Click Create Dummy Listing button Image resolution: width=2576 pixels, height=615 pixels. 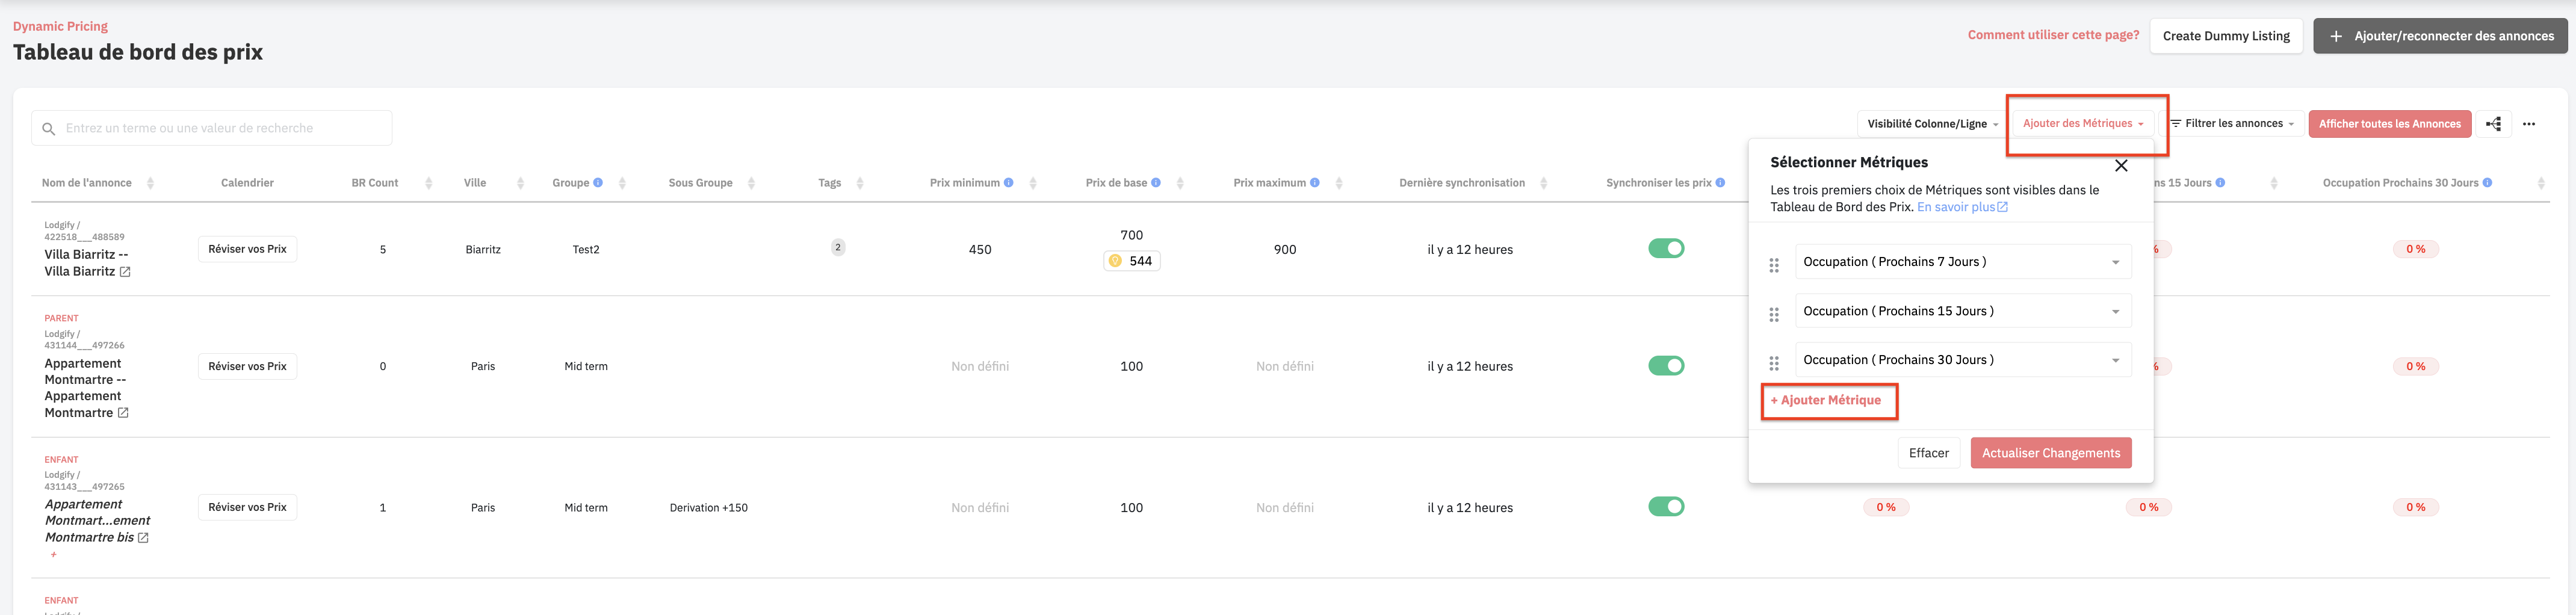(2226, 36)
